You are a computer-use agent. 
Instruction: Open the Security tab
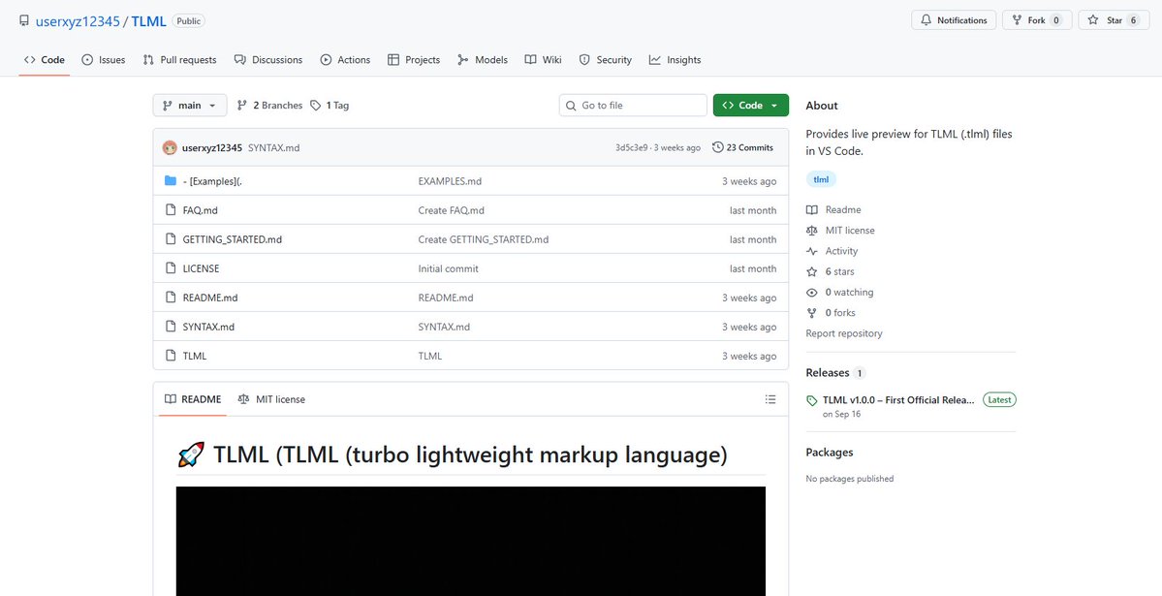606,60
